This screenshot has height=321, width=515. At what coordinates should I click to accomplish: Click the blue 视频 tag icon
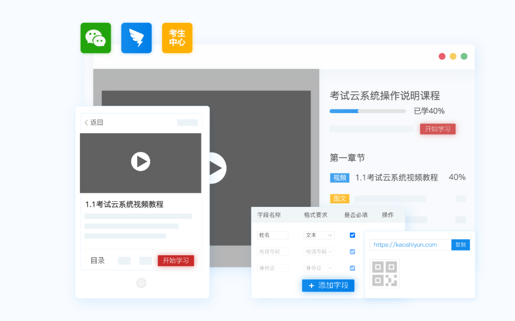[x=340, y=178]
